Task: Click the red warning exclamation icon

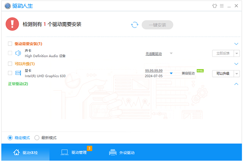Action: 12,24
